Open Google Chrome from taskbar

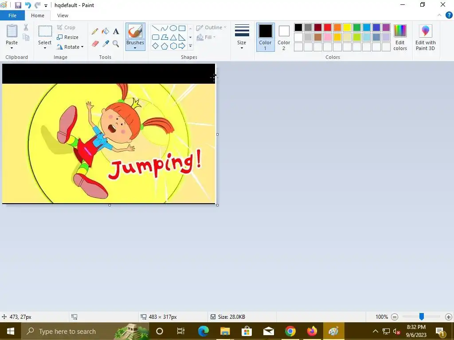pos(290,331)
